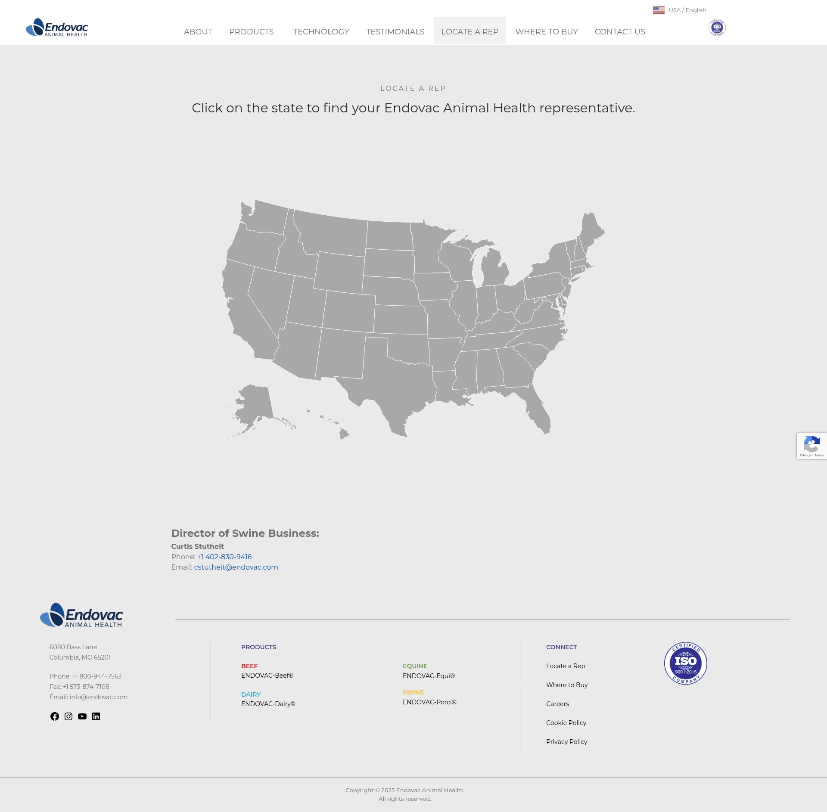Click the reCAPTCHA badge
This screenshot has height=812, width=827.
coord(811,446)
